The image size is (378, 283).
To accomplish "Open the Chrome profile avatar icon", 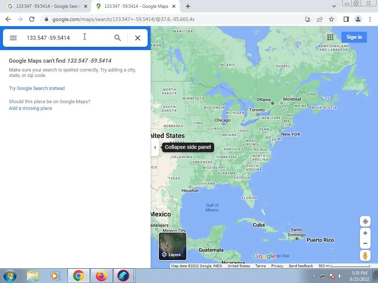I will [358, 19].
